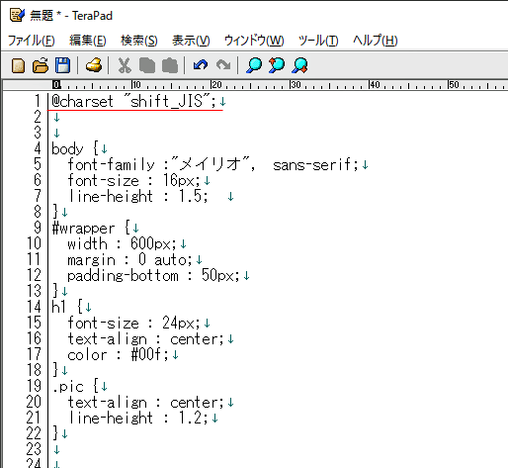The width and height of the screenshot is (508, 468).
Task: Click the Redo arrow icon
Action: coord(223,65)
